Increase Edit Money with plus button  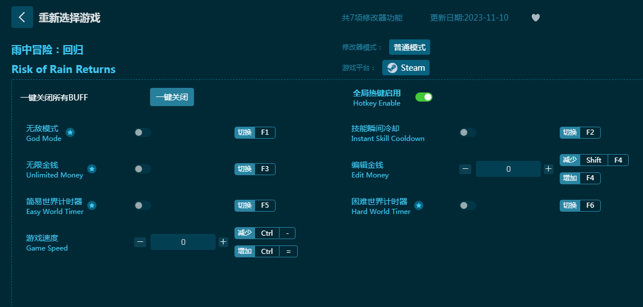click(x=548, y=169)
